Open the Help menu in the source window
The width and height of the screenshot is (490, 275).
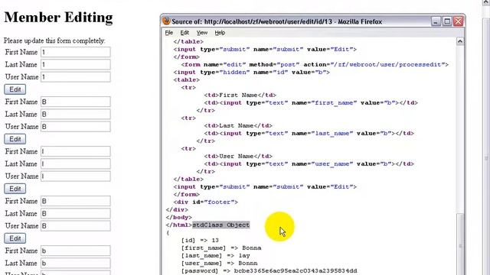[220, 33]
